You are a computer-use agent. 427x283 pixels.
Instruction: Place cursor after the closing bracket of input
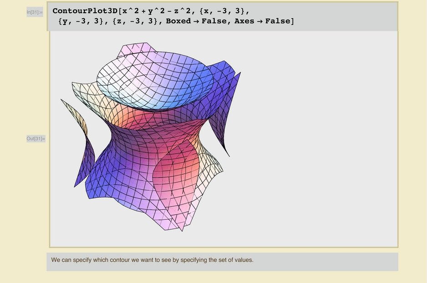pos(295,21)
